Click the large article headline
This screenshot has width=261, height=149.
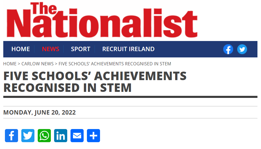click(95, 82)
